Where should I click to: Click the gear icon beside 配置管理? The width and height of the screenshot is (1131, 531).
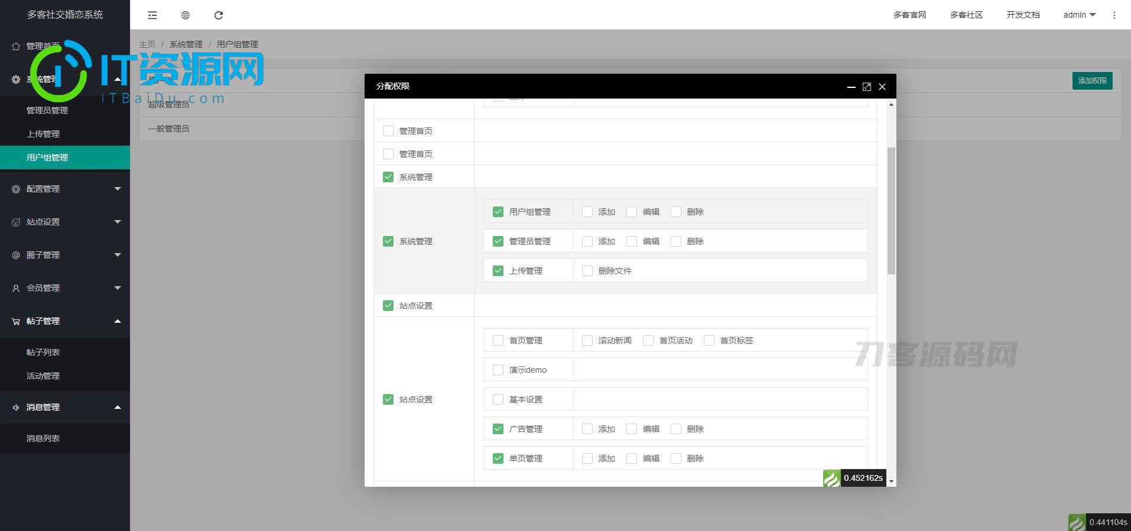(16, 189)
